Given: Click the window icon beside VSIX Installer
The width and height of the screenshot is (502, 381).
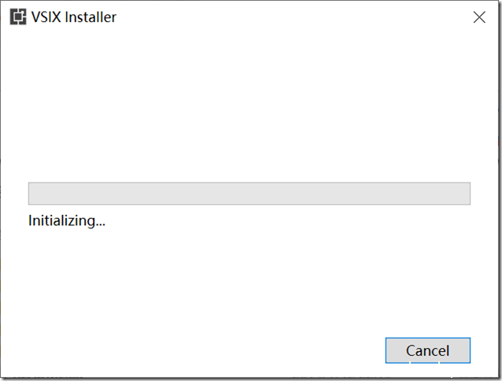Looking at the screenshot, I should (17, 17).
